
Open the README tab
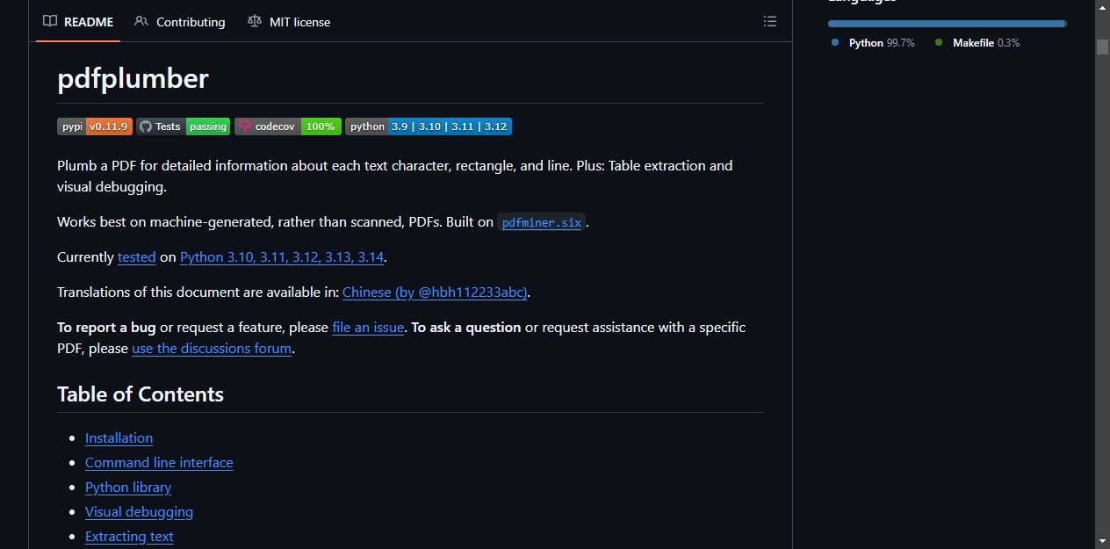coord(78,22)
